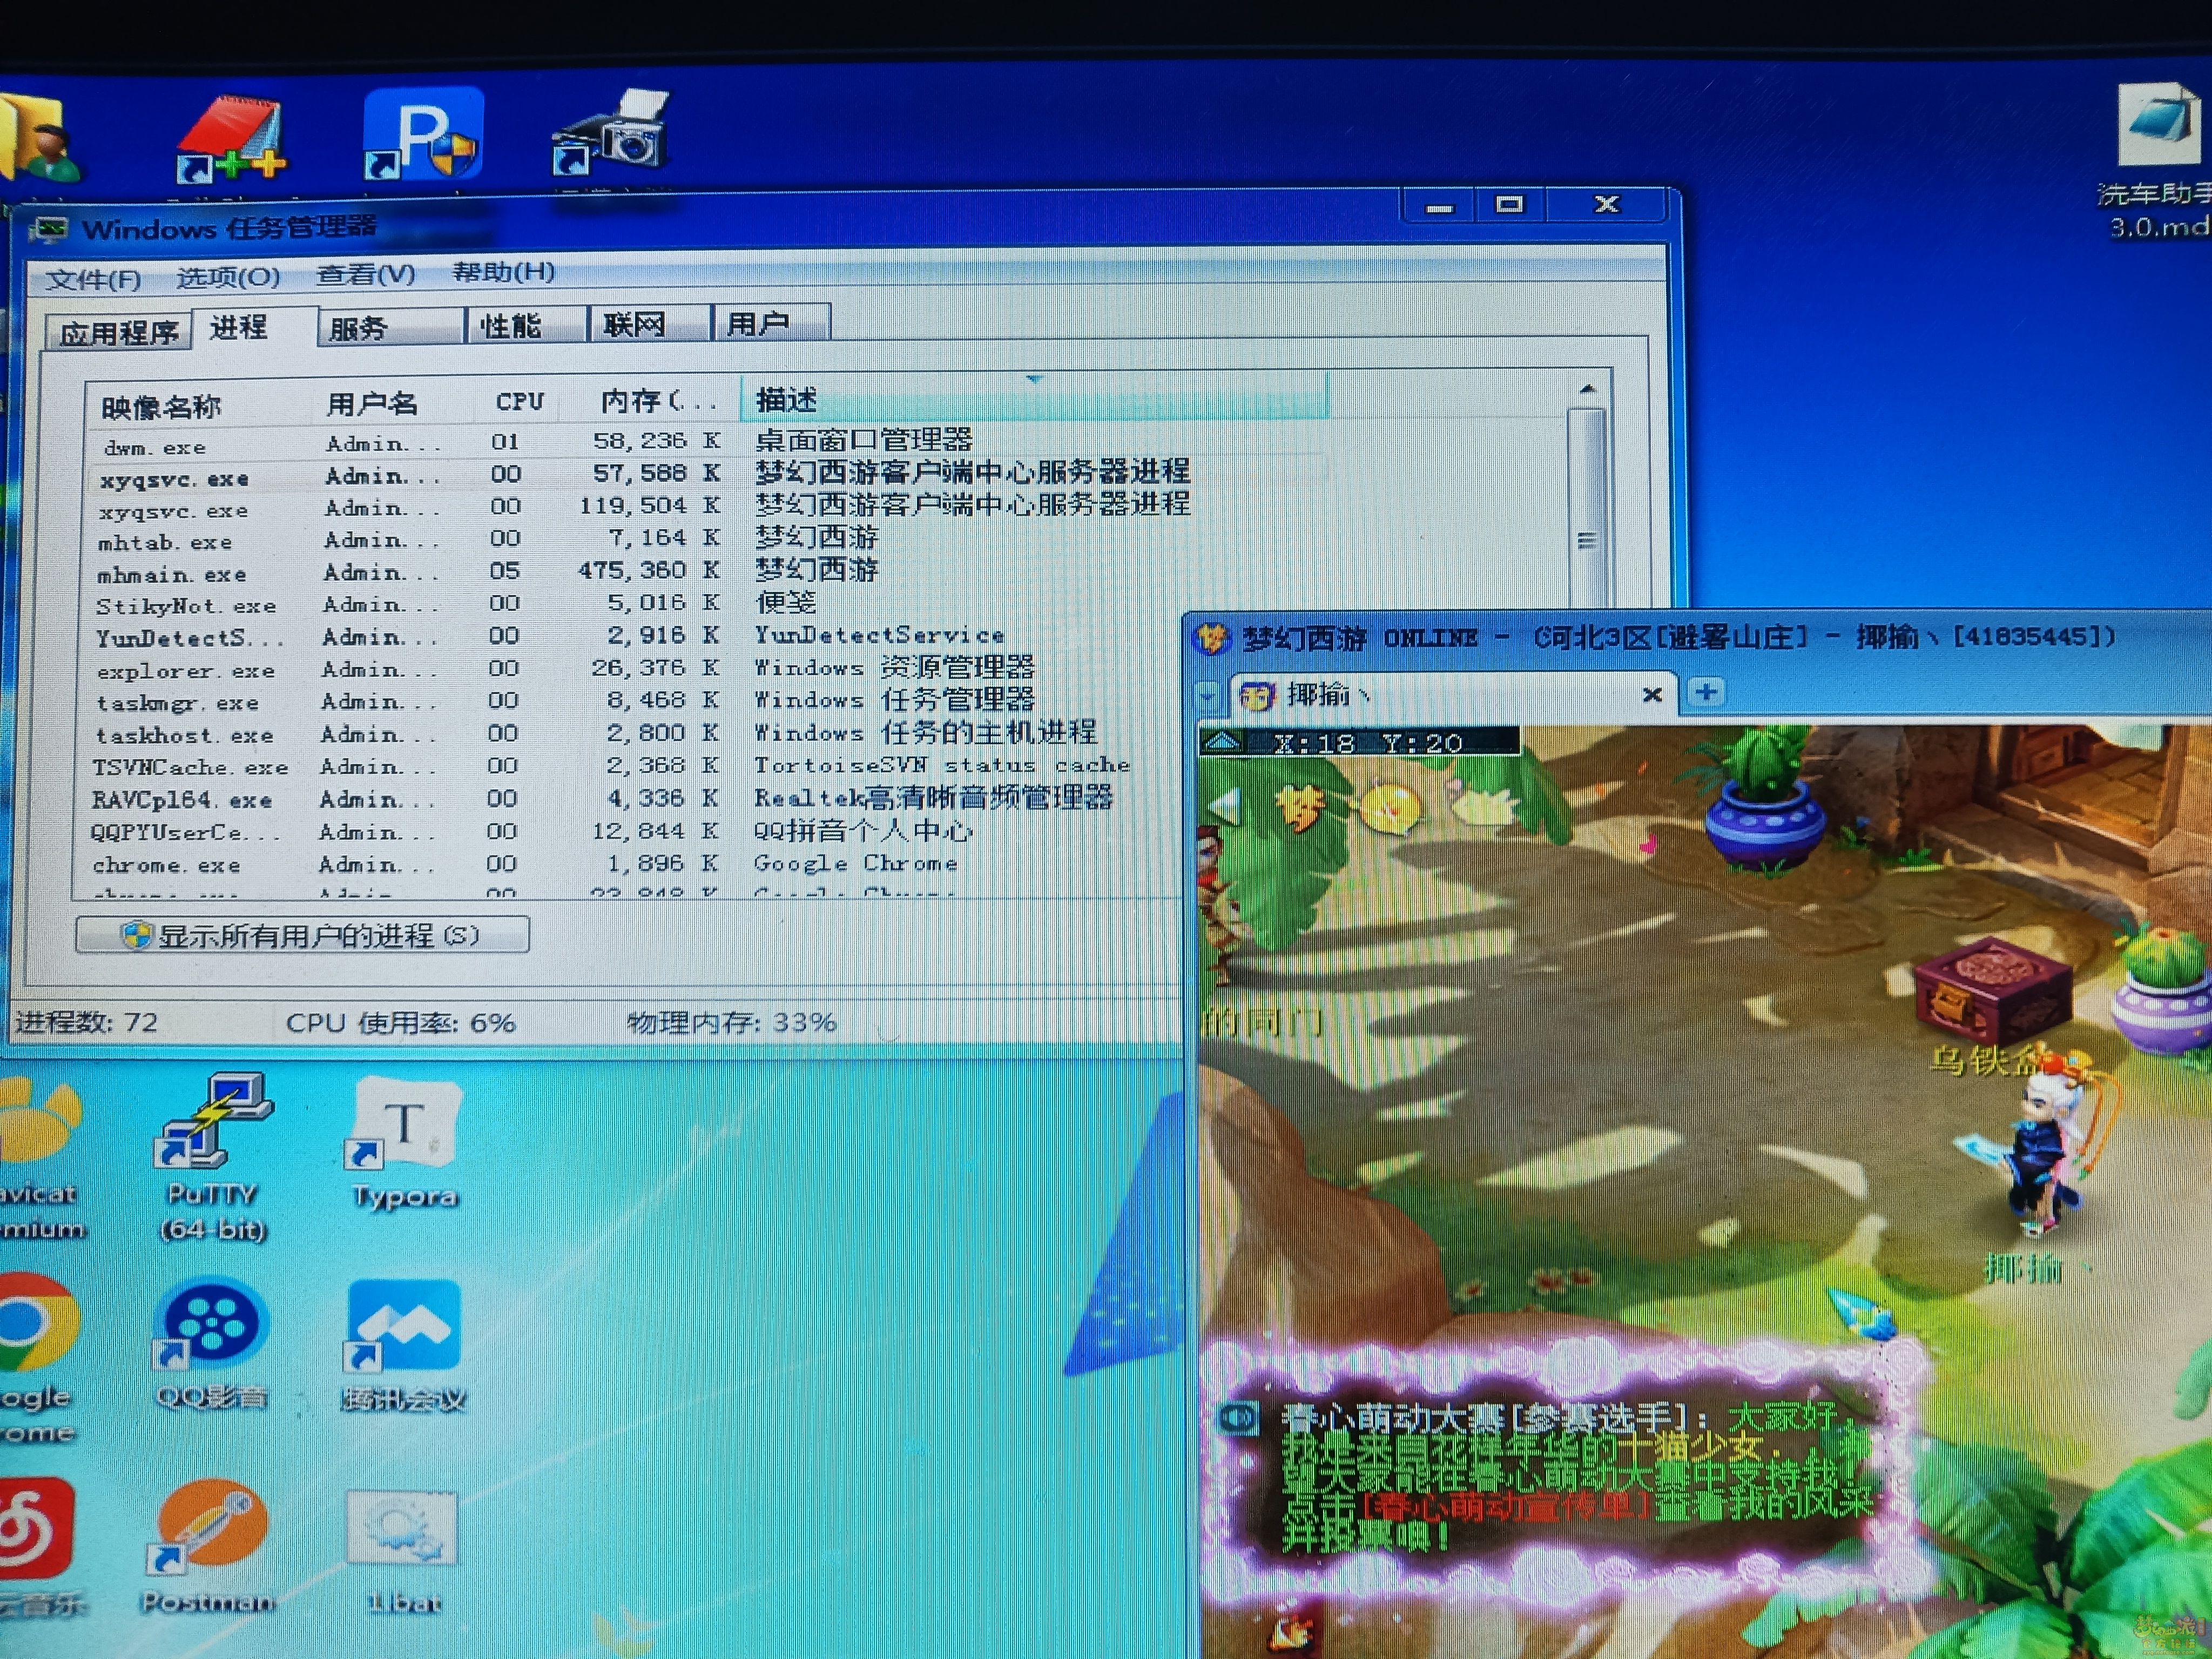Select the TSVNCache.exe process row
2212x1659 pixels.
640,766
